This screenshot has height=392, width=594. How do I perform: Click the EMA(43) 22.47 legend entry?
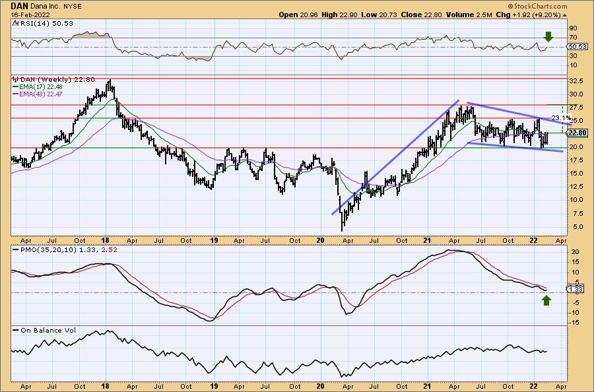[40, 94]
